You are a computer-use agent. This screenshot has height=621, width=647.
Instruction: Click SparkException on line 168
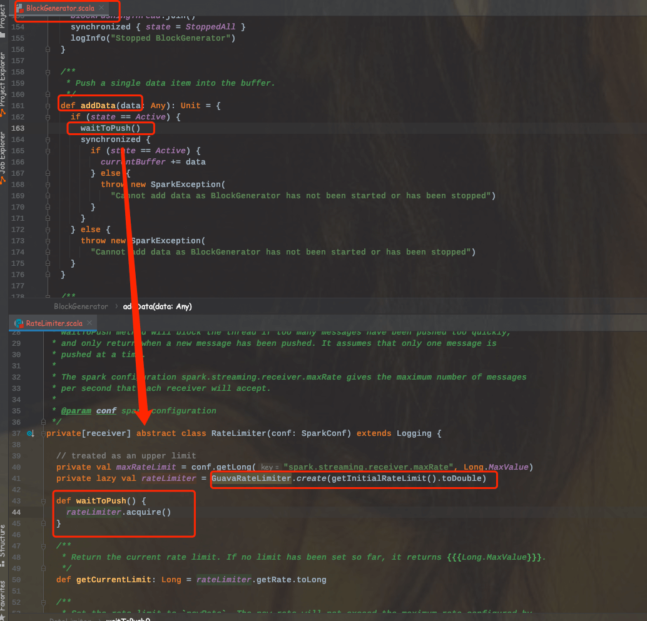(x=186, y=184)
